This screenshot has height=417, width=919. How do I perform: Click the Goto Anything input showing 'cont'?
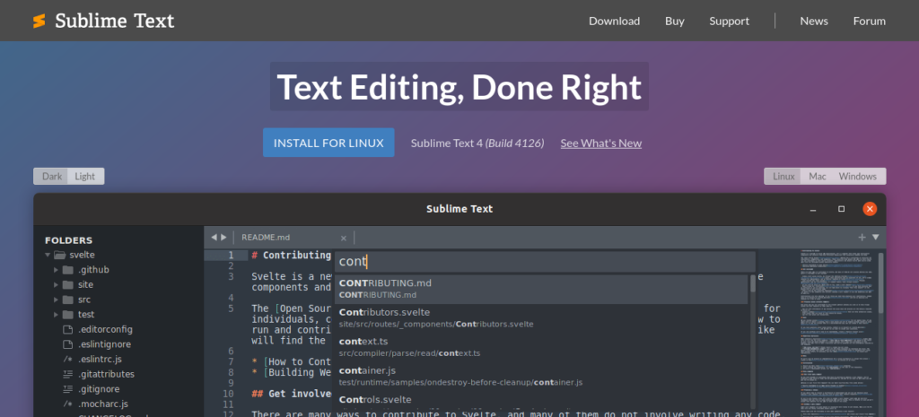click(545, 261)
